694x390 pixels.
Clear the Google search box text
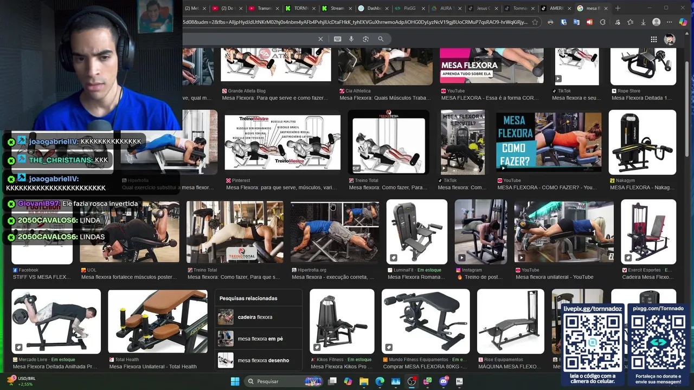(x=320, y=39)
